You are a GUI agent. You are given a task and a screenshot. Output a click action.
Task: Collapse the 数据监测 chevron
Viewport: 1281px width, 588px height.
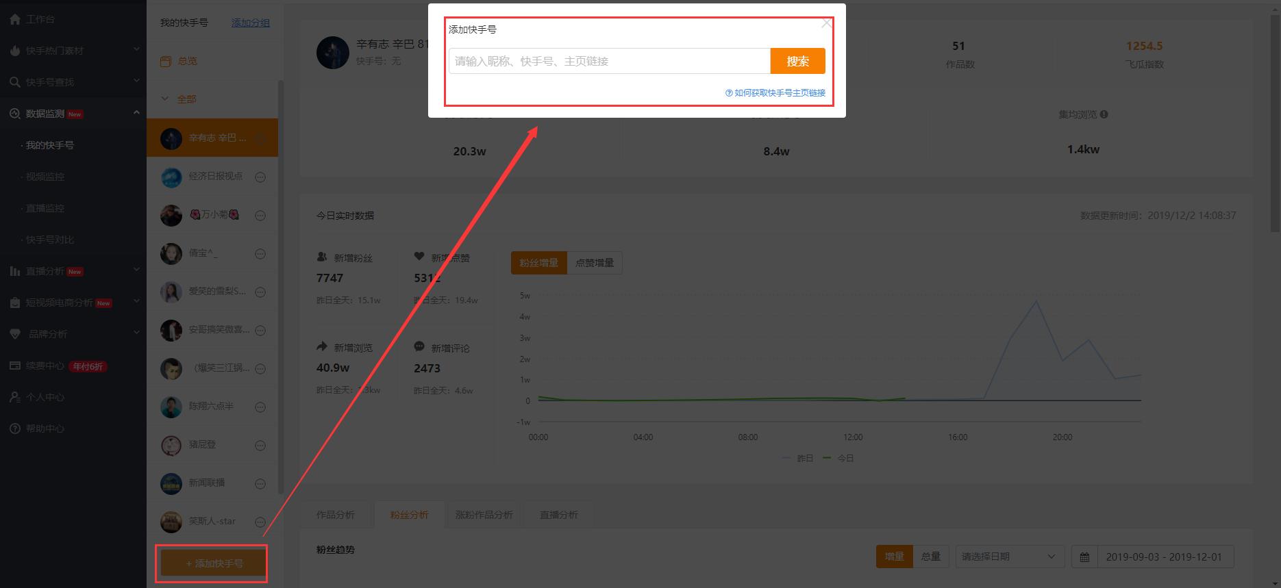click(x=136, y=112)
